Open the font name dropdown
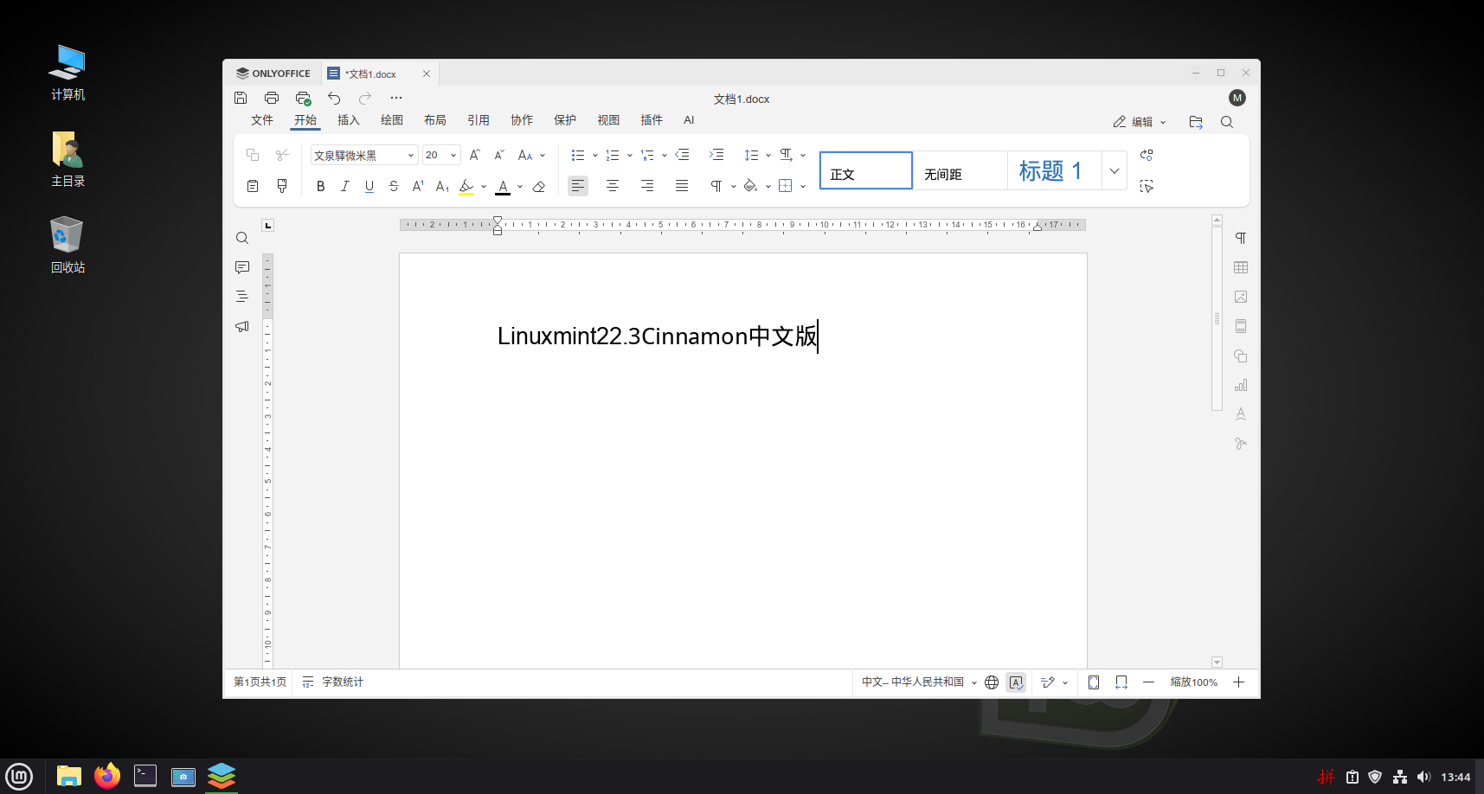 click(410, 156)
